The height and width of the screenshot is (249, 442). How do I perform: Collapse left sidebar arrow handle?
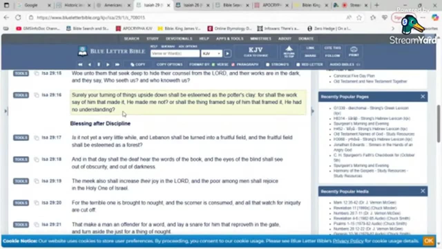5,111
